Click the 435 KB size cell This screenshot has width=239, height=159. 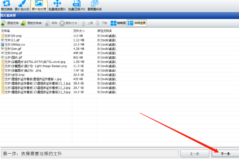78,79
